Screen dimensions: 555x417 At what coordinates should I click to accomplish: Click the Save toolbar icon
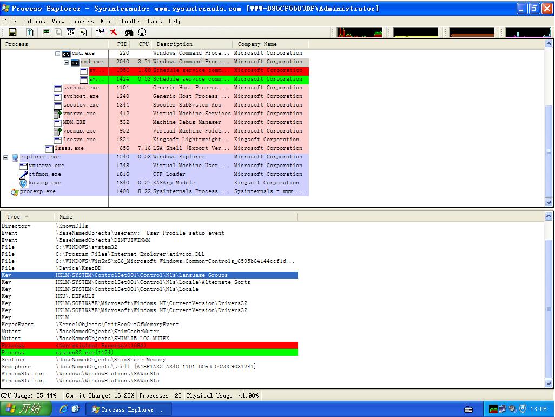pyautogui.click(x=12, y=32)
